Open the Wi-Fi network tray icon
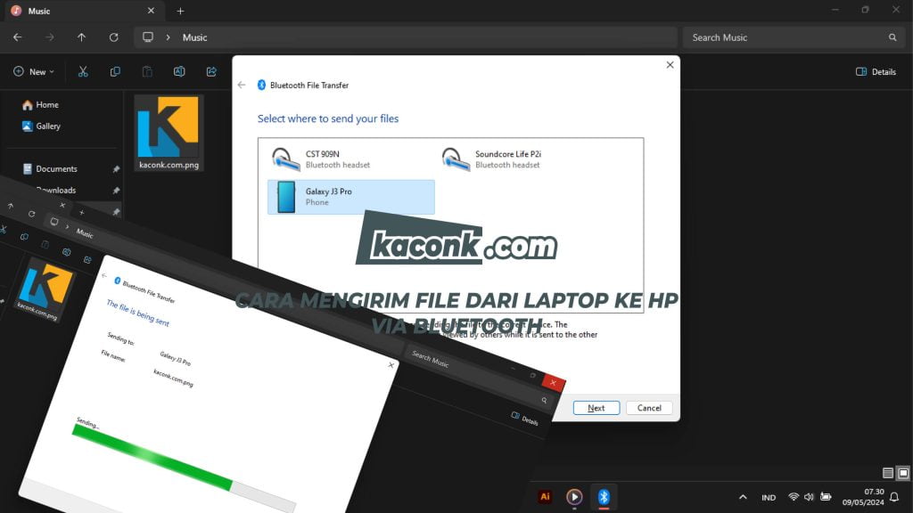 pos(793,497)
